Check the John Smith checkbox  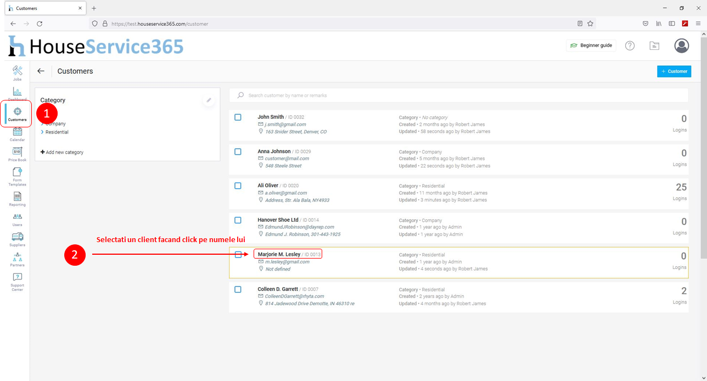click(x=238, y=117)
